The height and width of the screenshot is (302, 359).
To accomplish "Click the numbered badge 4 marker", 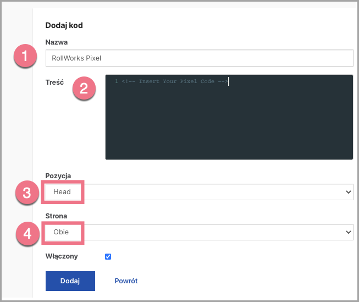I will pos(27,234).
